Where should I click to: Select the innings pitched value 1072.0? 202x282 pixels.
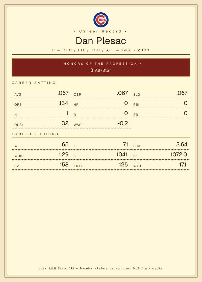coord(179,155)
